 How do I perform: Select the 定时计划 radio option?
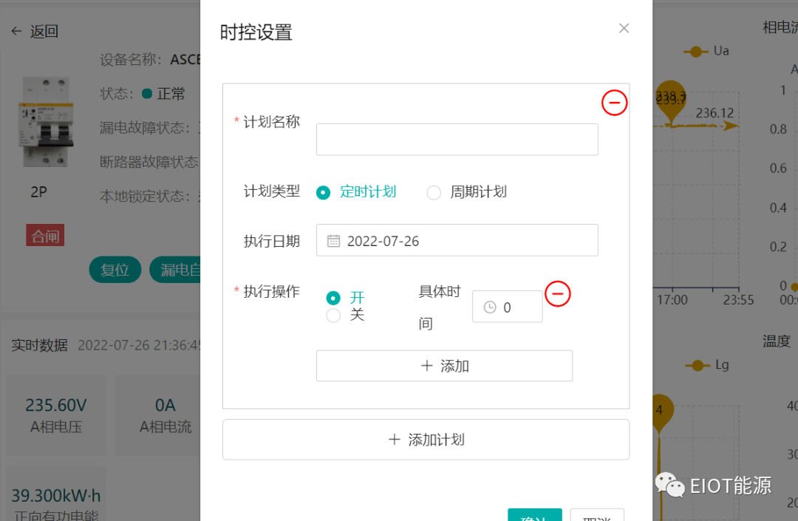[323, 192]
